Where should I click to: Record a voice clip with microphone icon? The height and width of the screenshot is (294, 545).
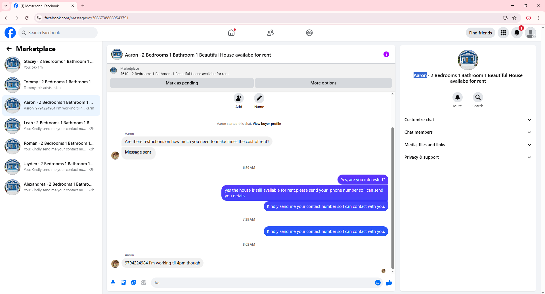[113, 283]
